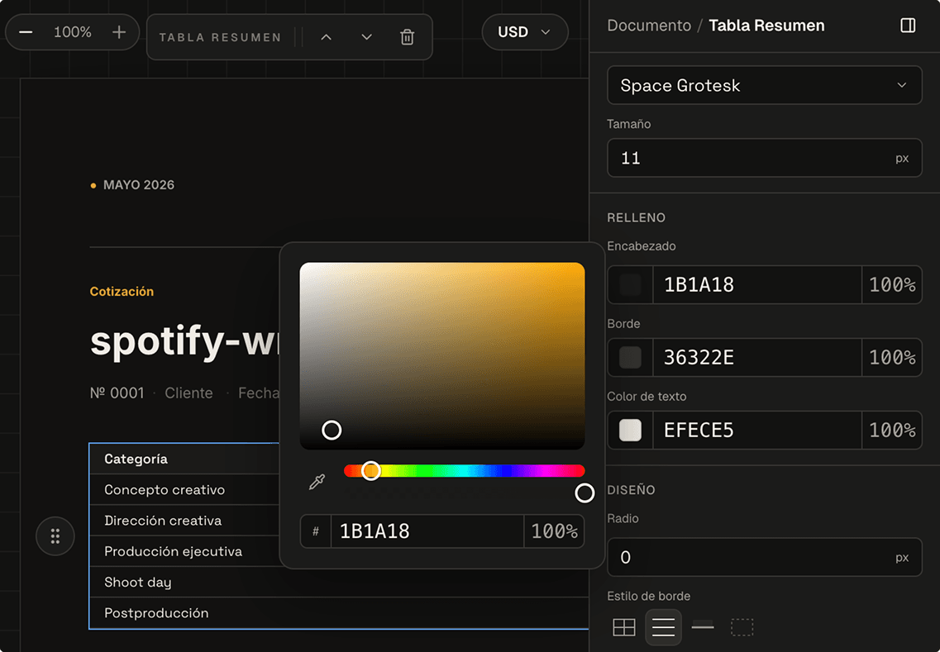This screenshot has height=652, width=940.
Task: Click the Color de texto swatch
Action: [x=630, y=430]
